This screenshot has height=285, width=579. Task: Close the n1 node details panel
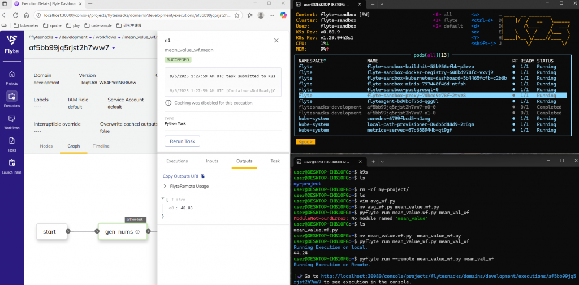pyautogui.click(x=276, y=41)
